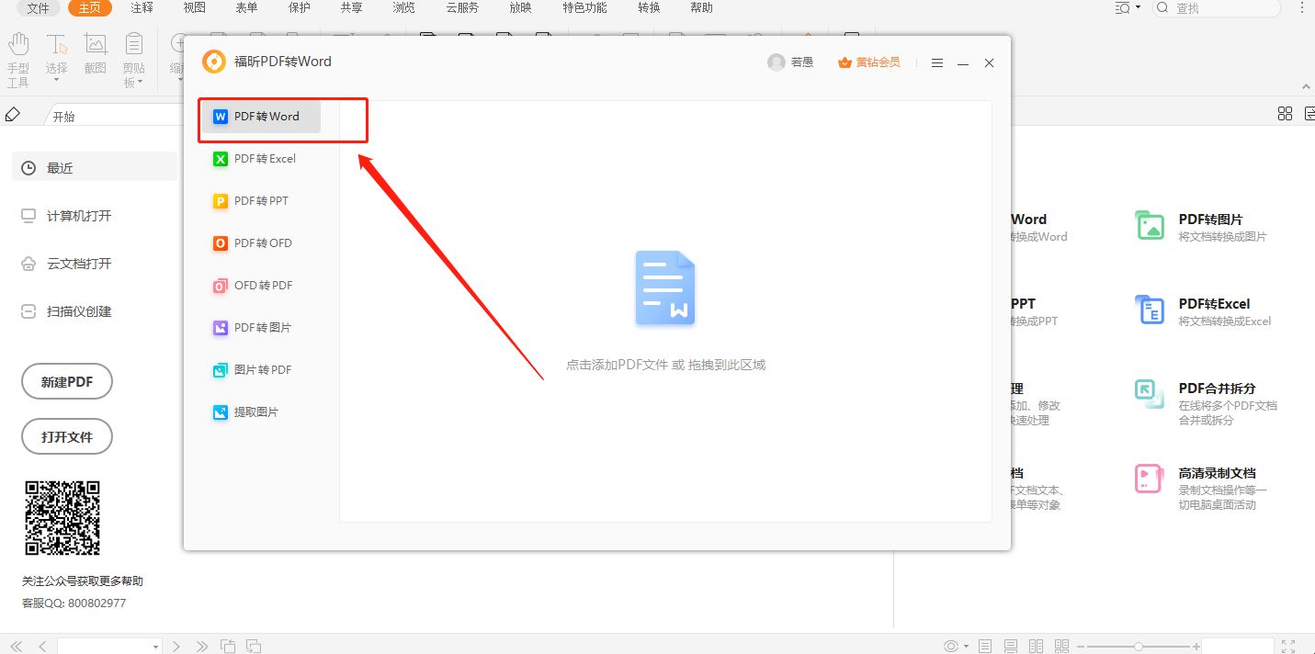Select the OFD转PDF converter option
1315x654 pixels.
pyautogui.click(x=262, y=285)
